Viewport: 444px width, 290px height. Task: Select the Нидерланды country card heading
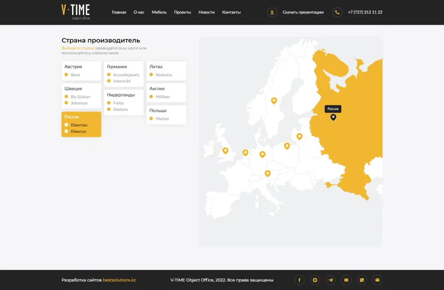click(x=121, y=95)
